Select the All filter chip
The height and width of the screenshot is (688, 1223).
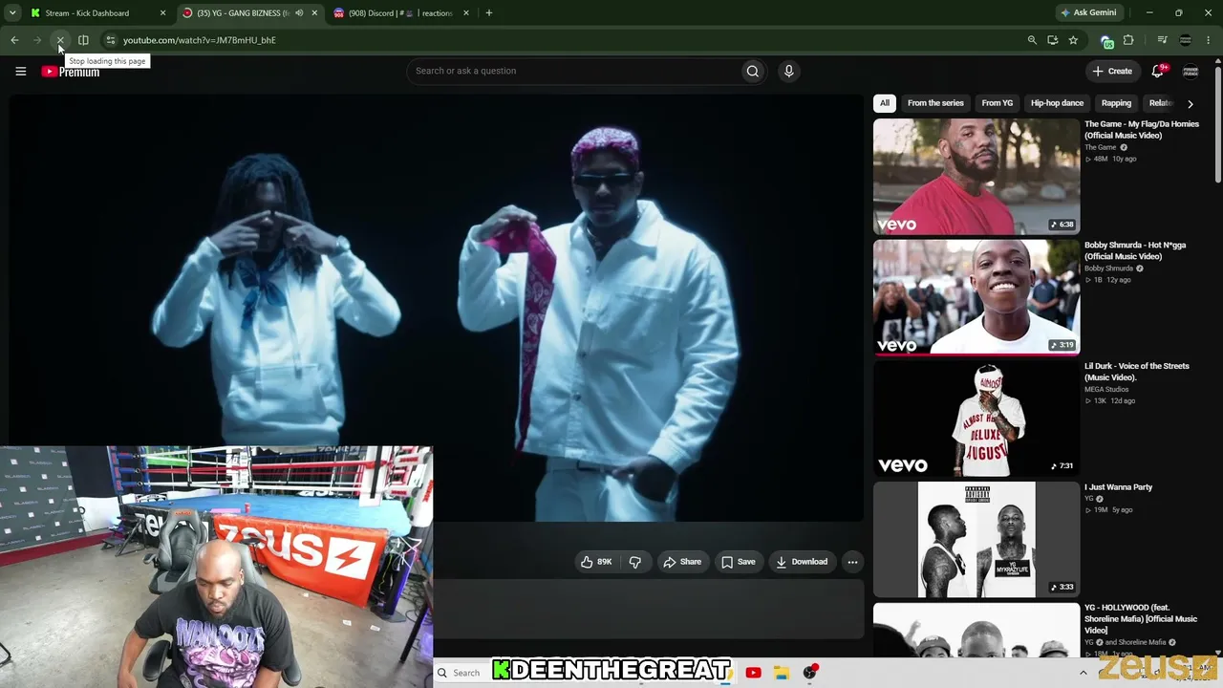(x=885, y=103)
